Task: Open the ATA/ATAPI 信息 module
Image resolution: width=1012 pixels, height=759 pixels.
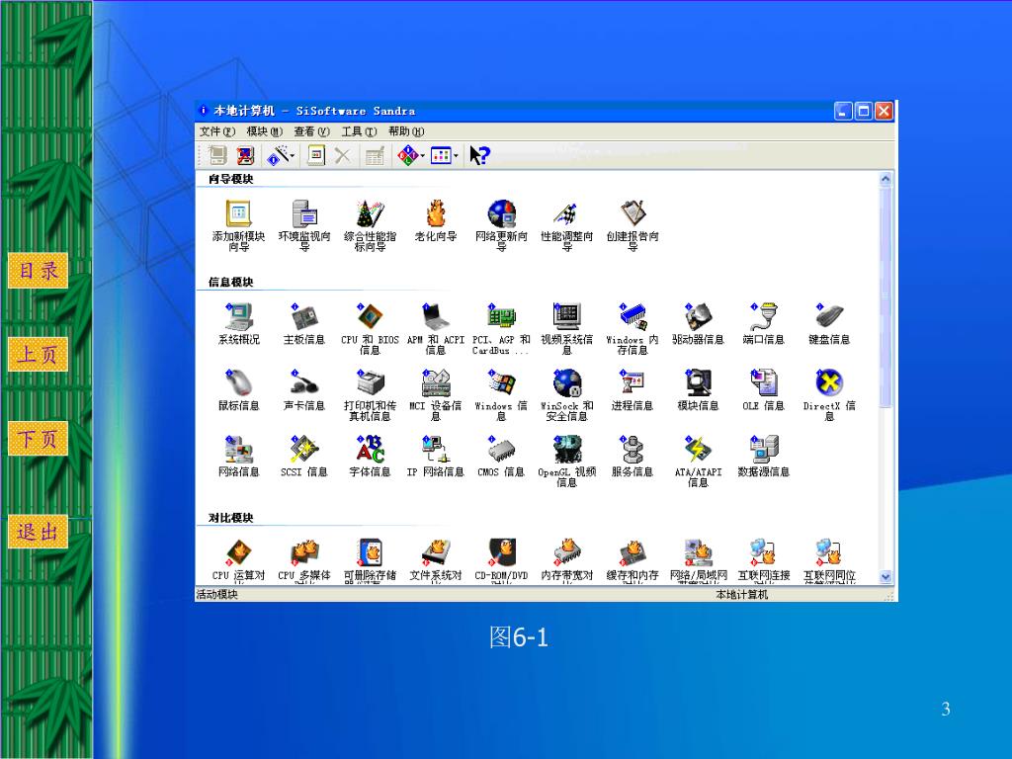Action: 699,450
